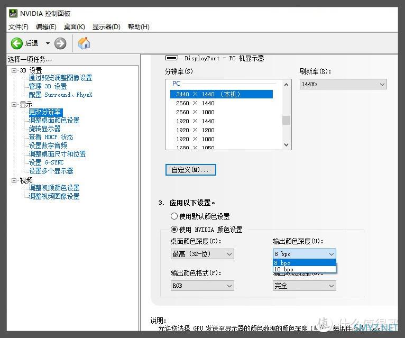Viewport: 405px width, 338px height.
Task: Open 旋转显示器 task
Action: click(45, 129)
